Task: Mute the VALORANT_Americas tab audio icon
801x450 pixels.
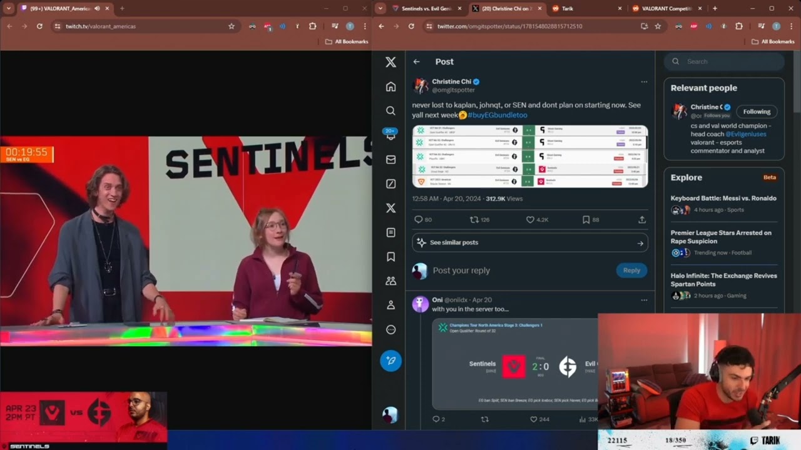Action: (x=97, y=9)
